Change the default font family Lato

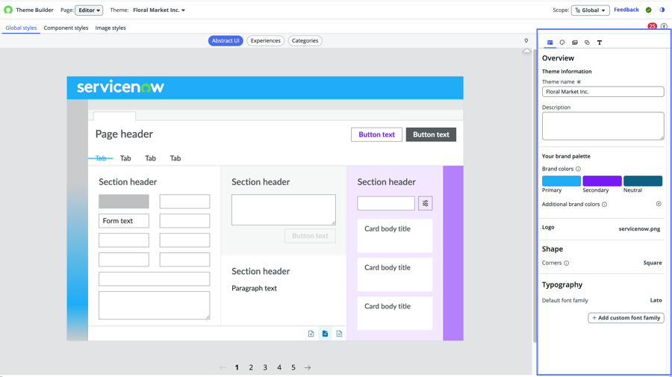pos(656,300)
